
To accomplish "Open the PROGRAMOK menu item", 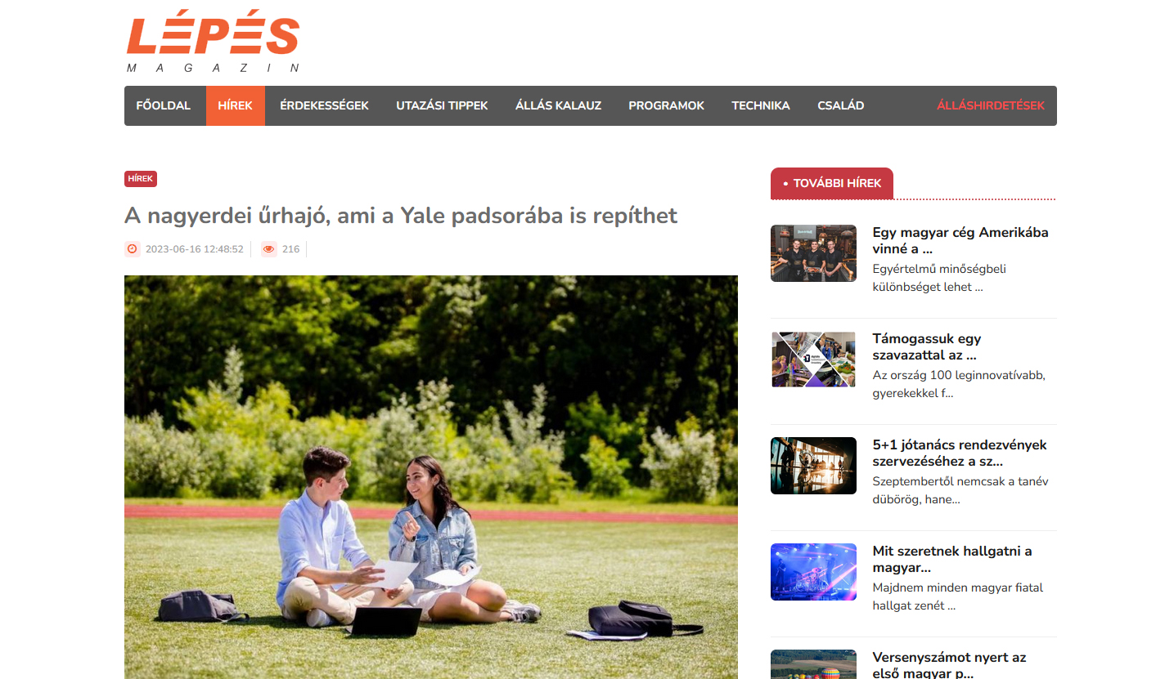I will 666,105.
